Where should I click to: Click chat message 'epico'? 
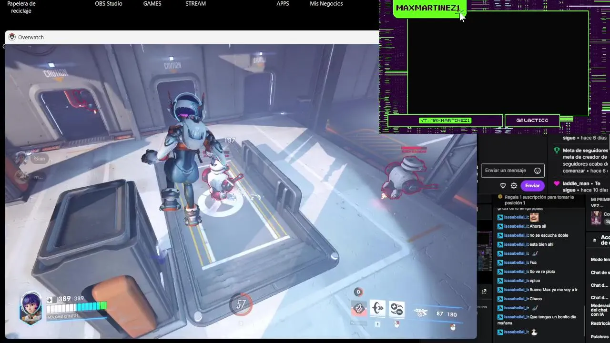[535, 281]
